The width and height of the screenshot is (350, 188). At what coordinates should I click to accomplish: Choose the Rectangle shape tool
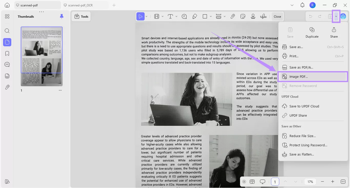click(x=205, y=16)
